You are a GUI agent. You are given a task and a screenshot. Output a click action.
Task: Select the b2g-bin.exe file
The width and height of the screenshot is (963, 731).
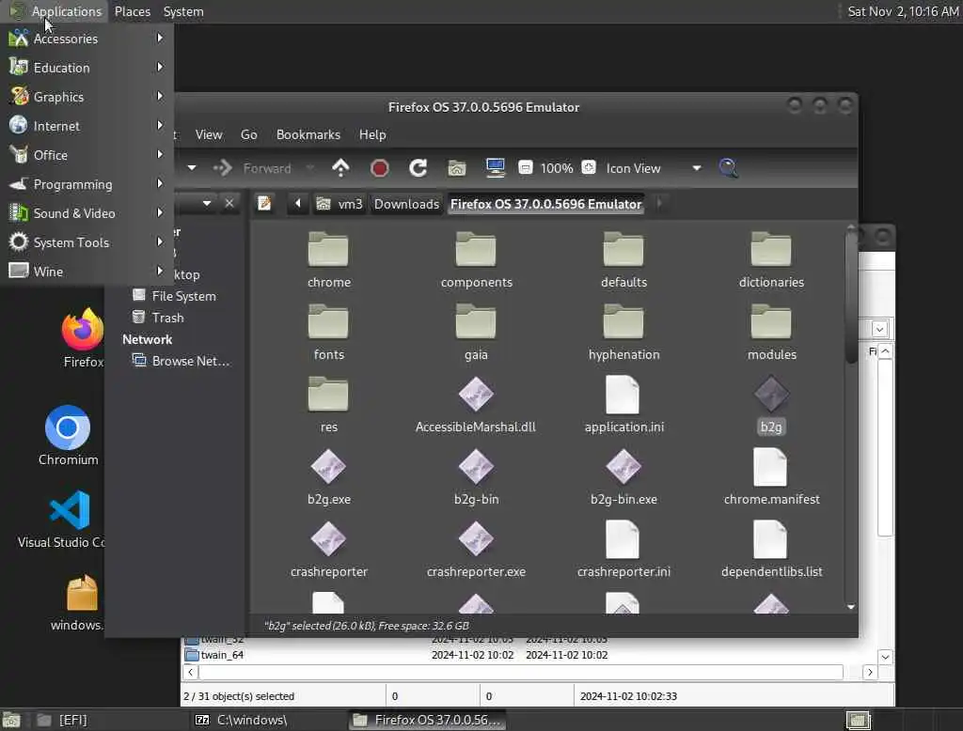pyautogui.click(x=624, y=477)
